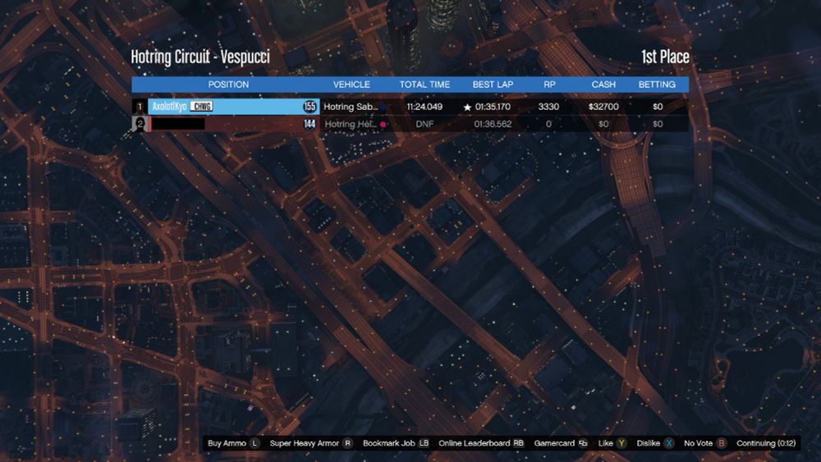Click the pink color dot after Hotring Hel...
Viewport: 821px width, 462px height.
(x=383, y=125)
